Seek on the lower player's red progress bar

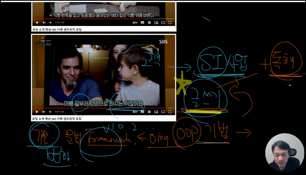tap(104, 108)
